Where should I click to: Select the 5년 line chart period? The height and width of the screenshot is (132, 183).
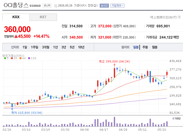[72, 47]
